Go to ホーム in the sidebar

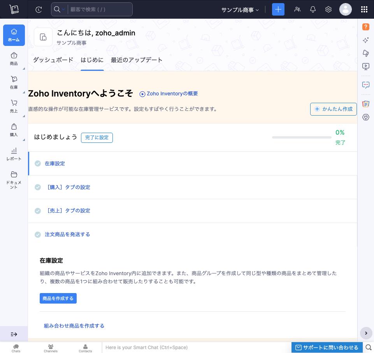(x=14, y=35)
